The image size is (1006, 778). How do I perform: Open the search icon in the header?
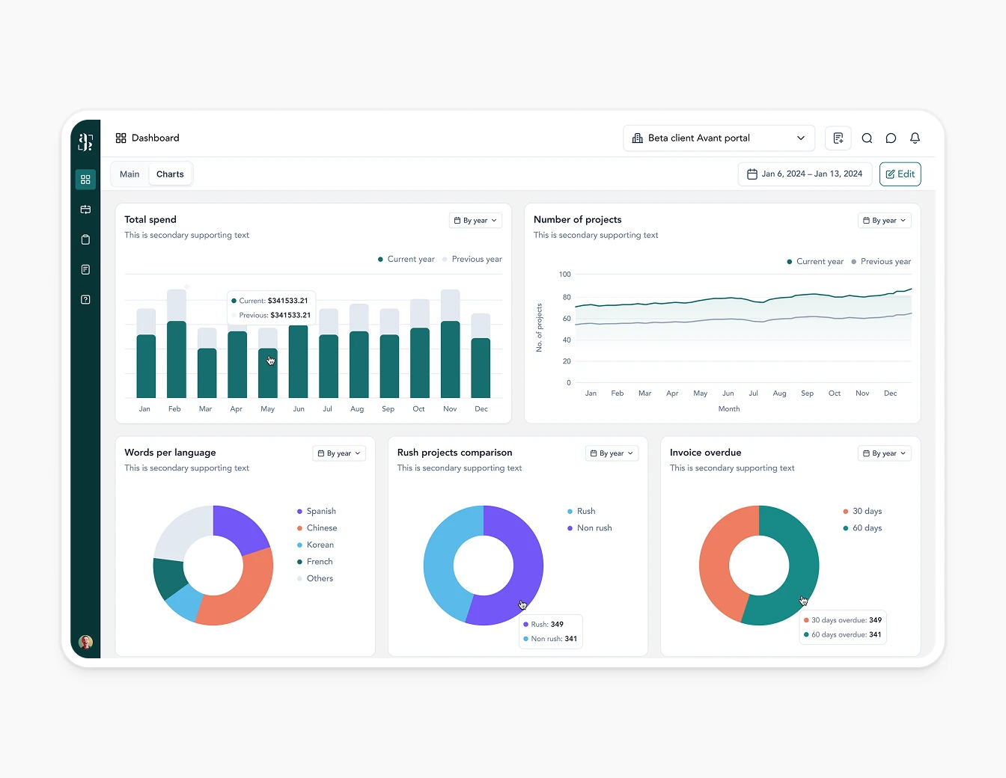(867, 138)
